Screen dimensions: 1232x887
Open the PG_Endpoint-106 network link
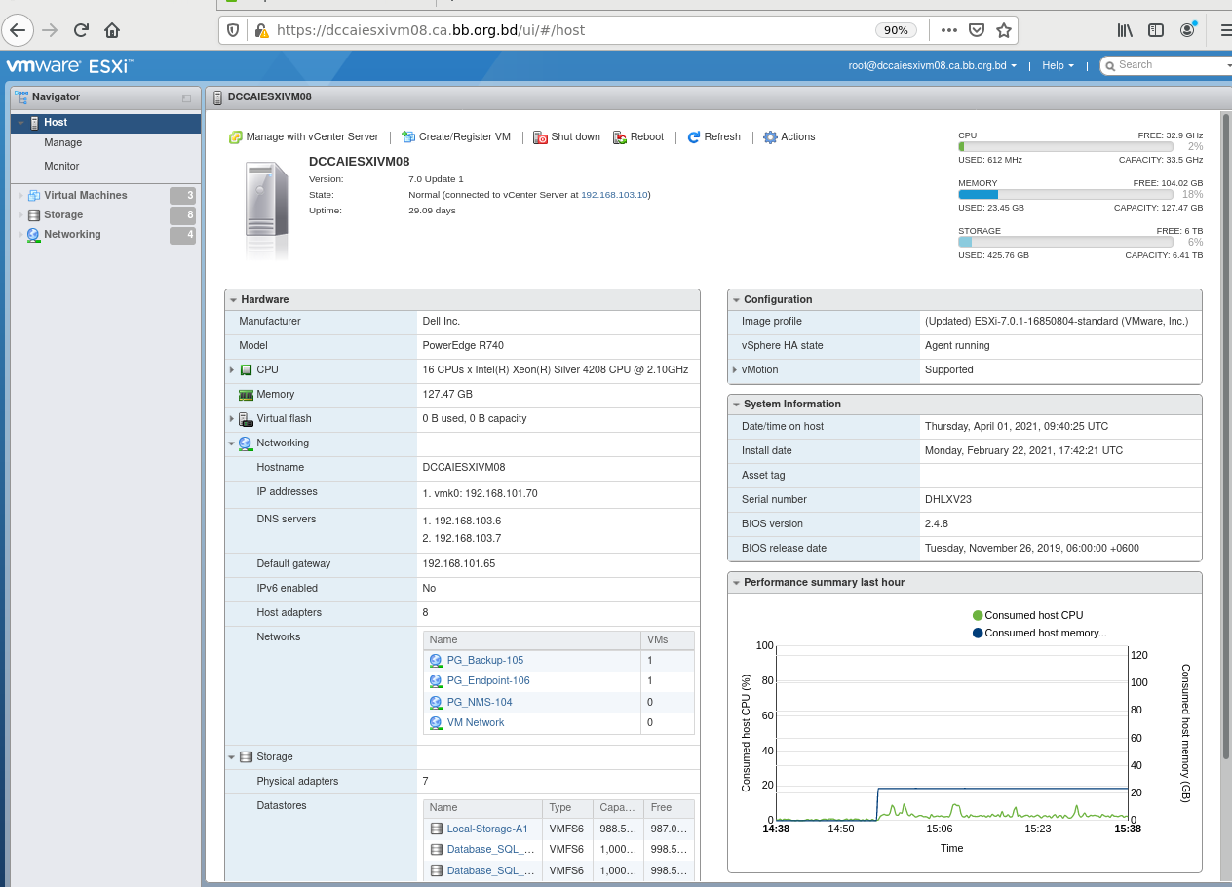488,680
